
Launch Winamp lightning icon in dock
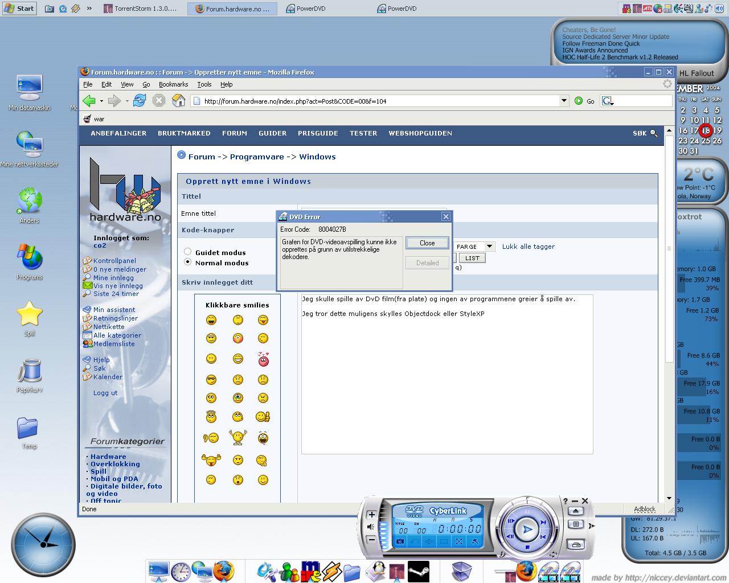pos(331,571)
